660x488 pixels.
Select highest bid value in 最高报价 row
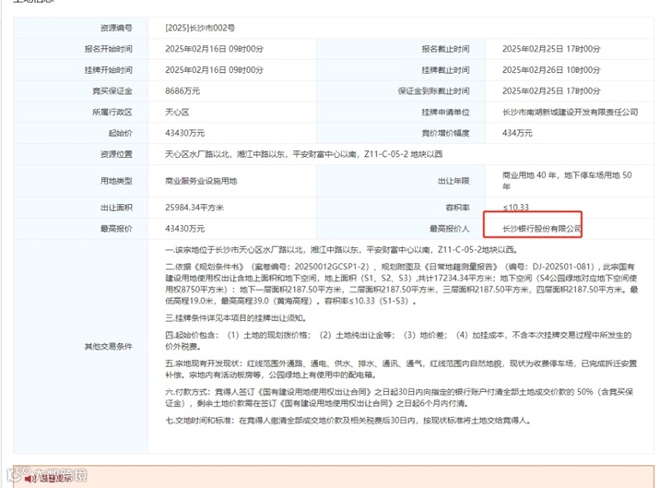(184, 229)
